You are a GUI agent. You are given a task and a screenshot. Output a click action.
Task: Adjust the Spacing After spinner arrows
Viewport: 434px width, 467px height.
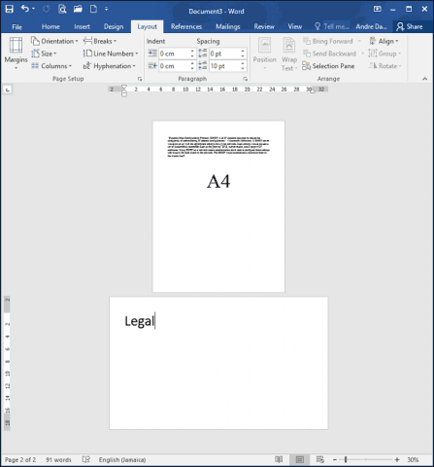pos(243,66)
